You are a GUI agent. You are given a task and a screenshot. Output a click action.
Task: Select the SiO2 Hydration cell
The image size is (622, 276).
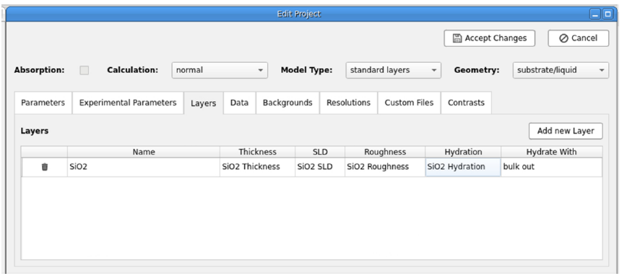[463, 167]
